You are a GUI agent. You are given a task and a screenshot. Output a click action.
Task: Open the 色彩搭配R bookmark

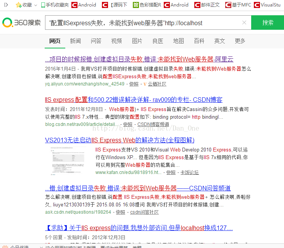(x=147, y=5)
